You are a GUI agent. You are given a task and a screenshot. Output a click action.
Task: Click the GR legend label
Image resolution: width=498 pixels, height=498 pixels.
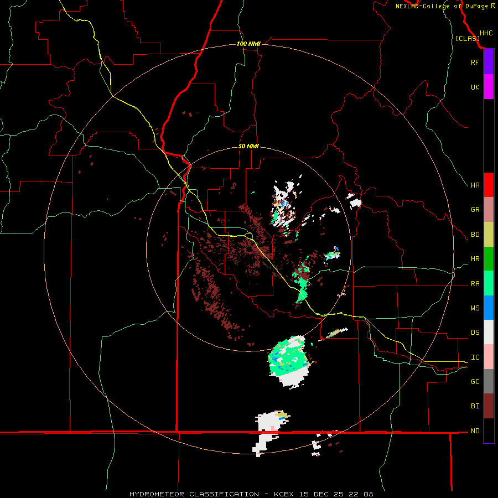click(475, 210)
